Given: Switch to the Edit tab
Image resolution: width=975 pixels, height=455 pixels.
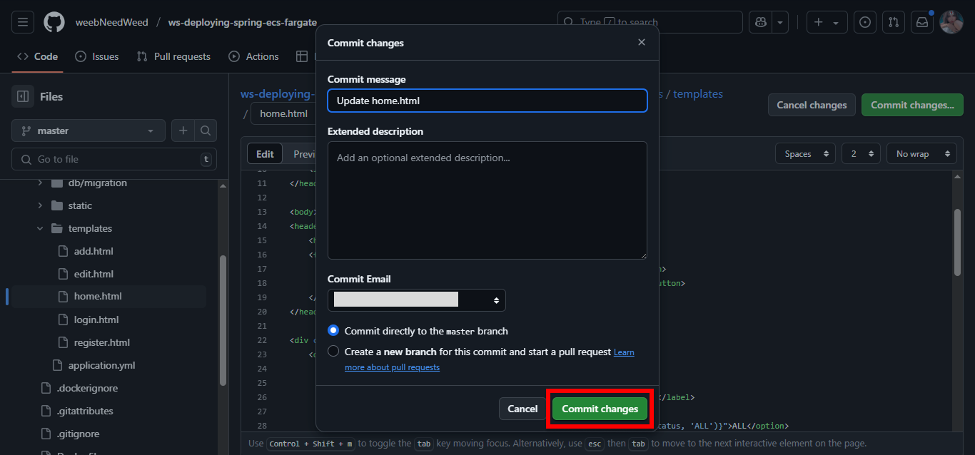Looking at the screenshot, I should (x=265, y=154).
